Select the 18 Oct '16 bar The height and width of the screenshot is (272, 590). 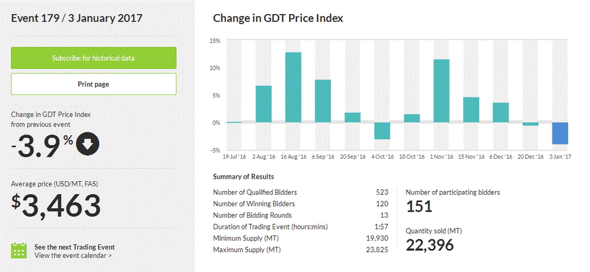(x=412, y=119)
